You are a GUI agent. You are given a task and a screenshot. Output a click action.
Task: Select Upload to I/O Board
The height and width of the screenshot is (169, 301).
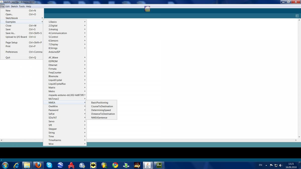tap(16, 37)
